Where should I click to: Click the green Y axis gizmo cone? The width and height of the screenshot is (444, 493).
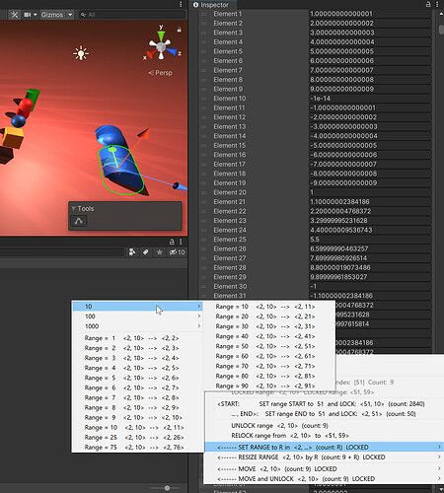point(161,35)
